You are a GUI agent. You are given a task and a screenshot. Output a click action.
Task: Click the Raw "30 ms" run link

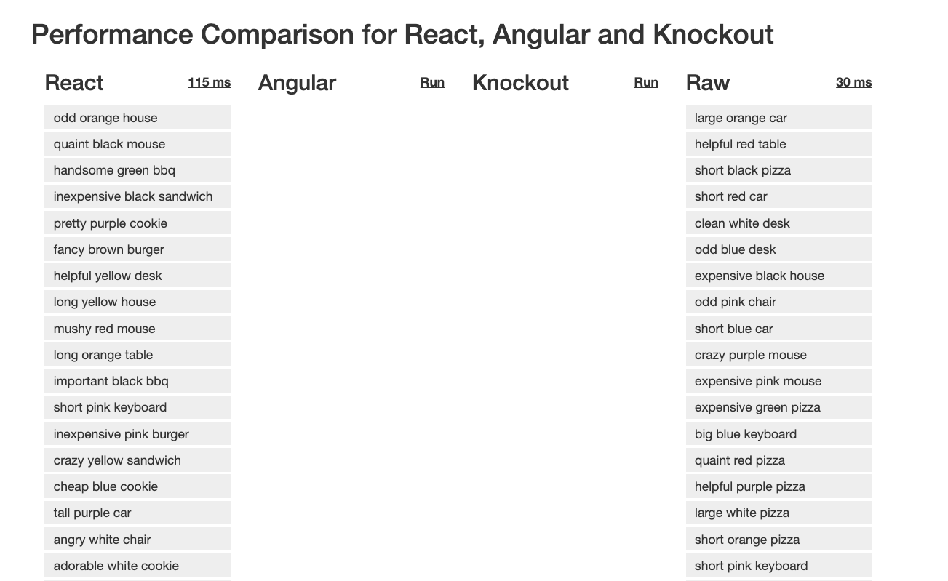[853, 82]
